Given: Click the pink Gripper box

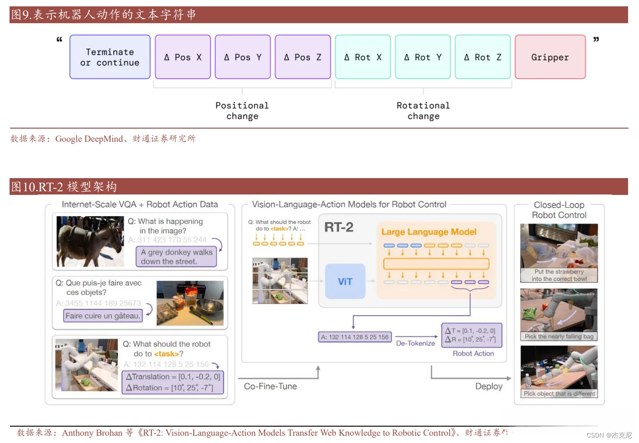Looking at the screenshot, I should tap(550, 57).
